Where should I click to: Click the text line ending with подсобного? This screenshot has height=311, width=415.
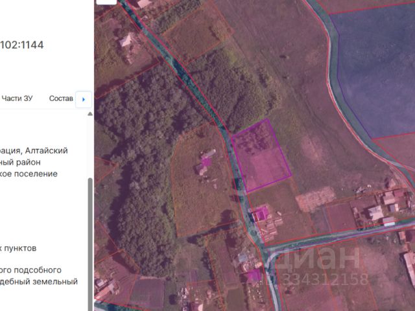pyautogui.click(x=30, y=270)
